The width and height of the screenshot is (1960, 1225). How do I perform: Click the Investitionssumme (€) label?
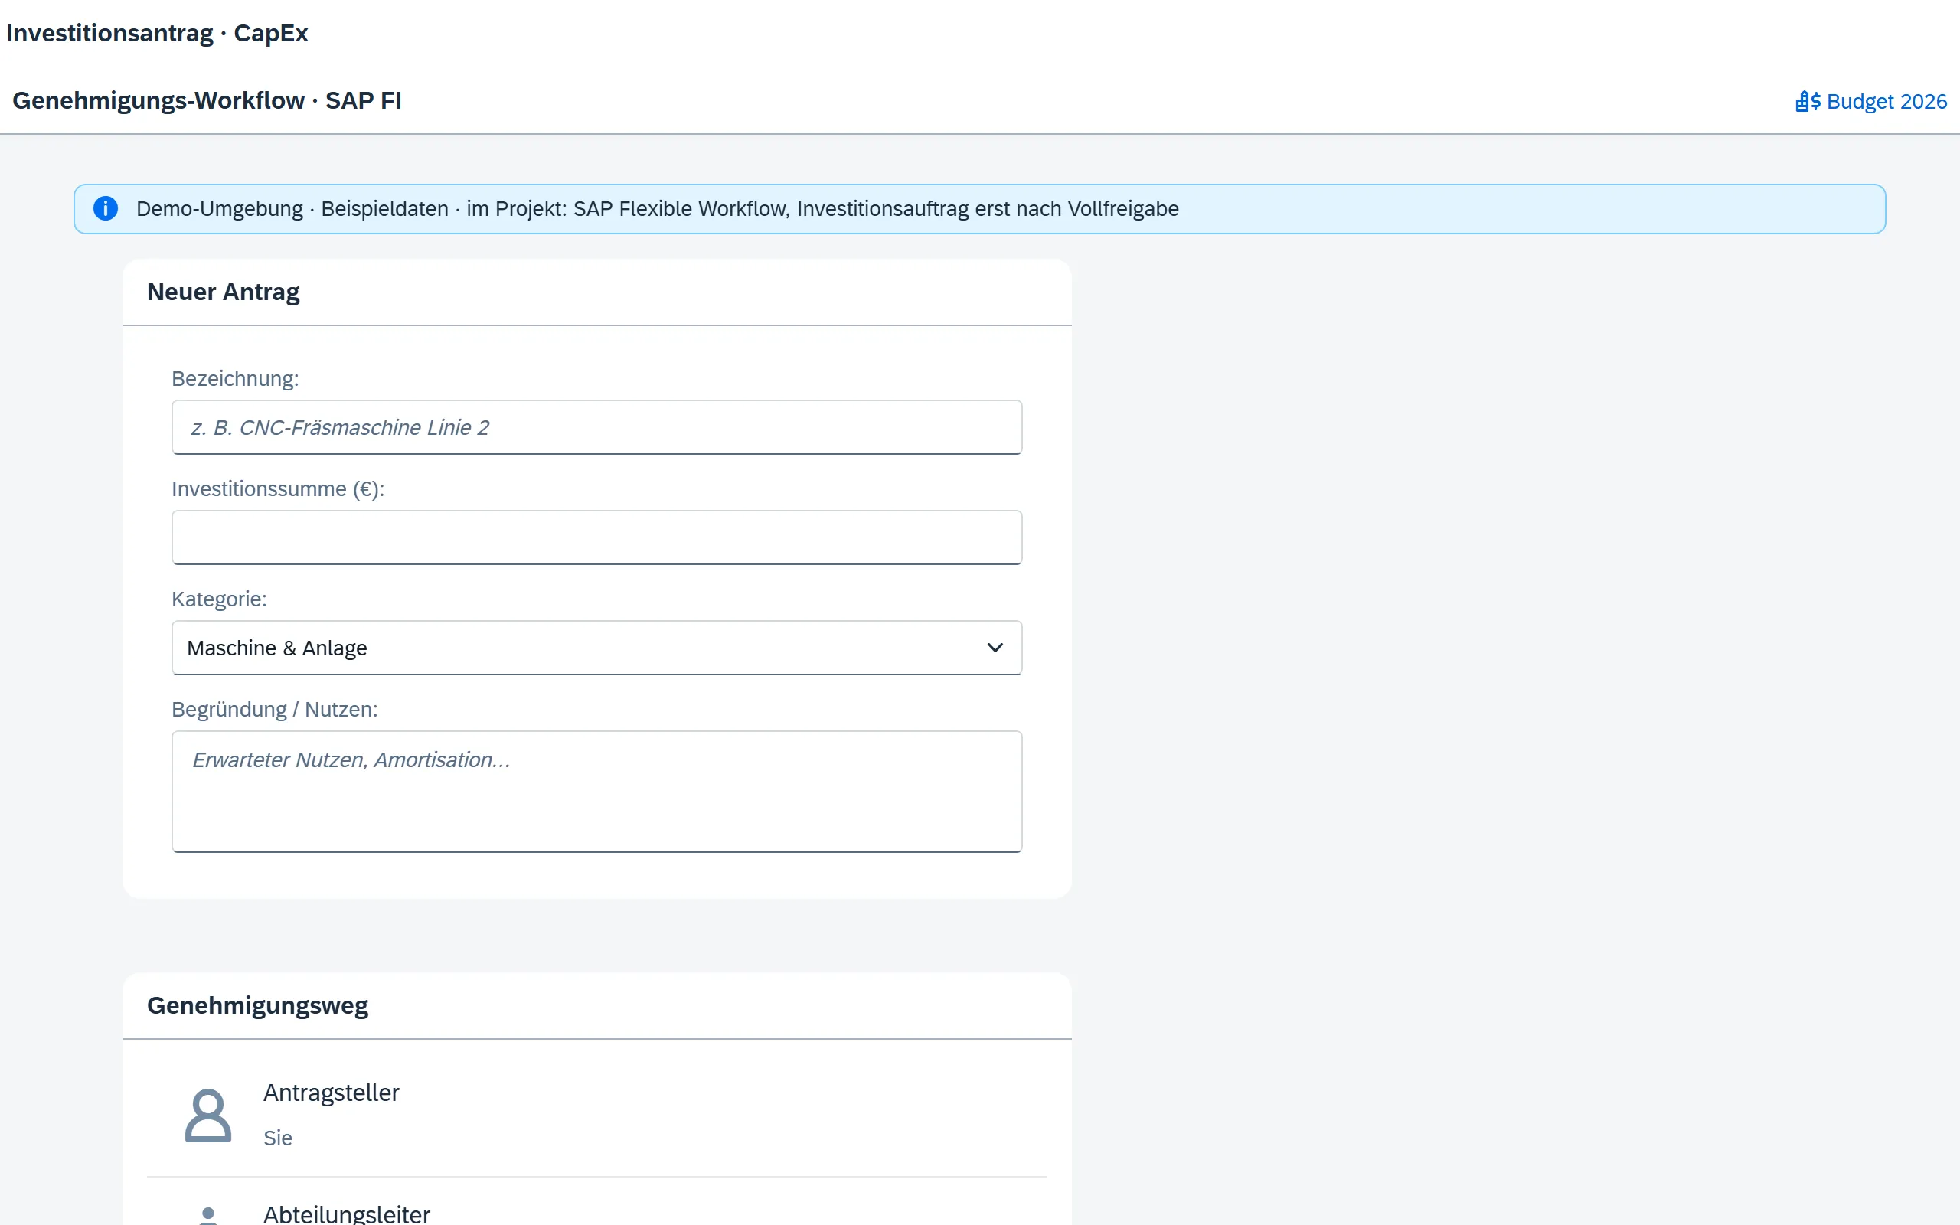278,488
